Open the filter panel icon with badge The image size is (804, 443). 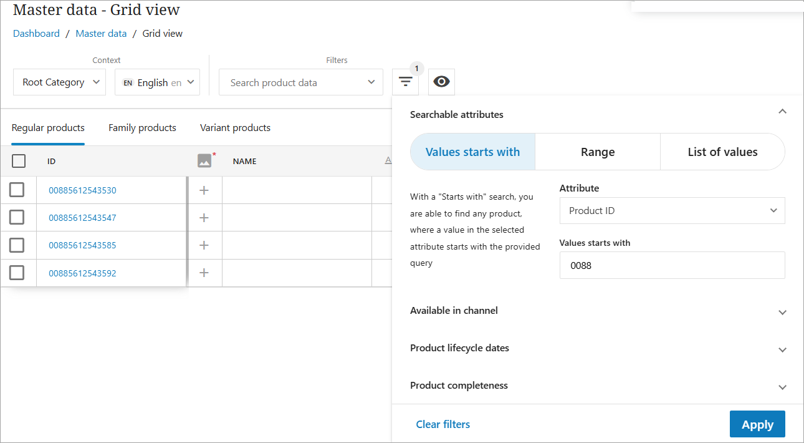click(406, 82)
